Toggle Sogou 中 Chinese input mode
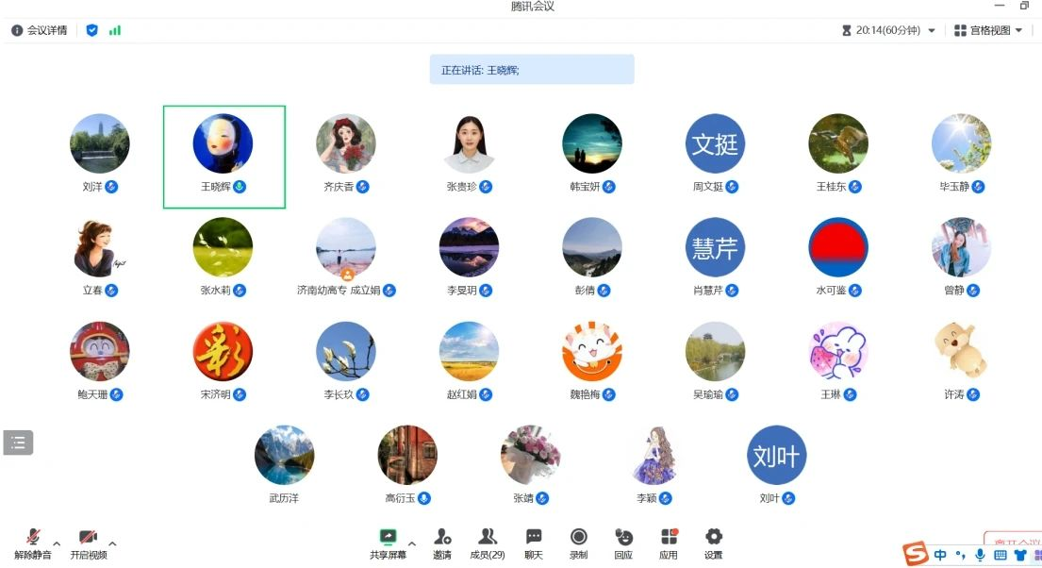The image size is (1042, 568). coord(940,555)
